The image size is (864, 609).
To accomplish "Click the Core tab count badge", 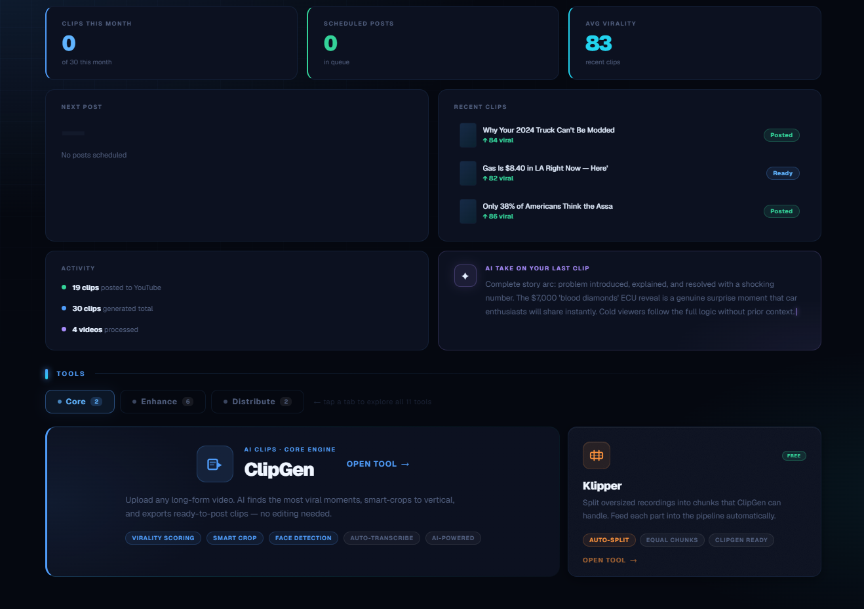I will (x=96, y=402).
